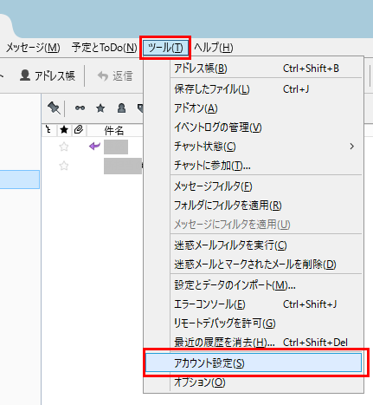Filter contacts with person icon
This screenshot has height=405, width=373.
tap(121, 108)
